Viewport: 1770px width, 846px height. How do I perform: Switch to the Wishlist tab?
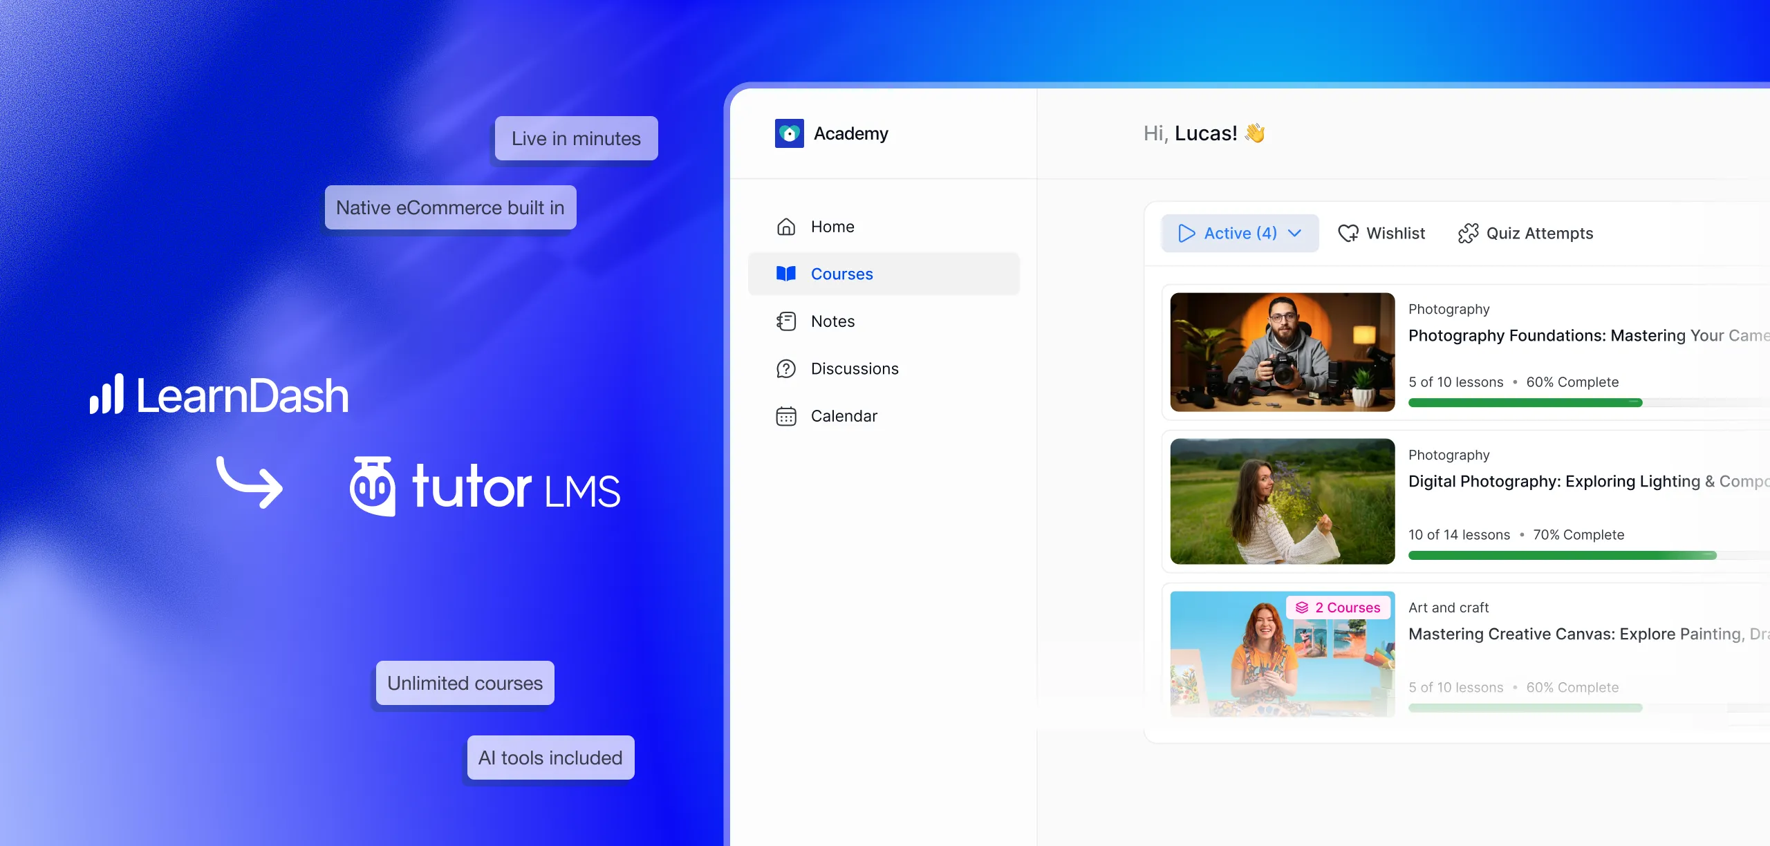pos(1381,234)
